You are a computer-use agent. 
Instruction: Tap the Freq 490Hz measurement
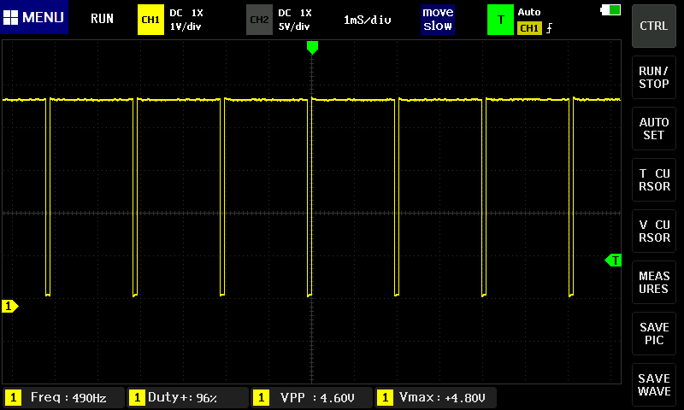pos(63,397)
